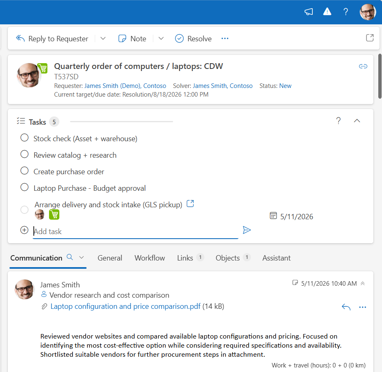Click the requester avatar in ticket header
Screen dimensions: 382x372
pos(28,76)
